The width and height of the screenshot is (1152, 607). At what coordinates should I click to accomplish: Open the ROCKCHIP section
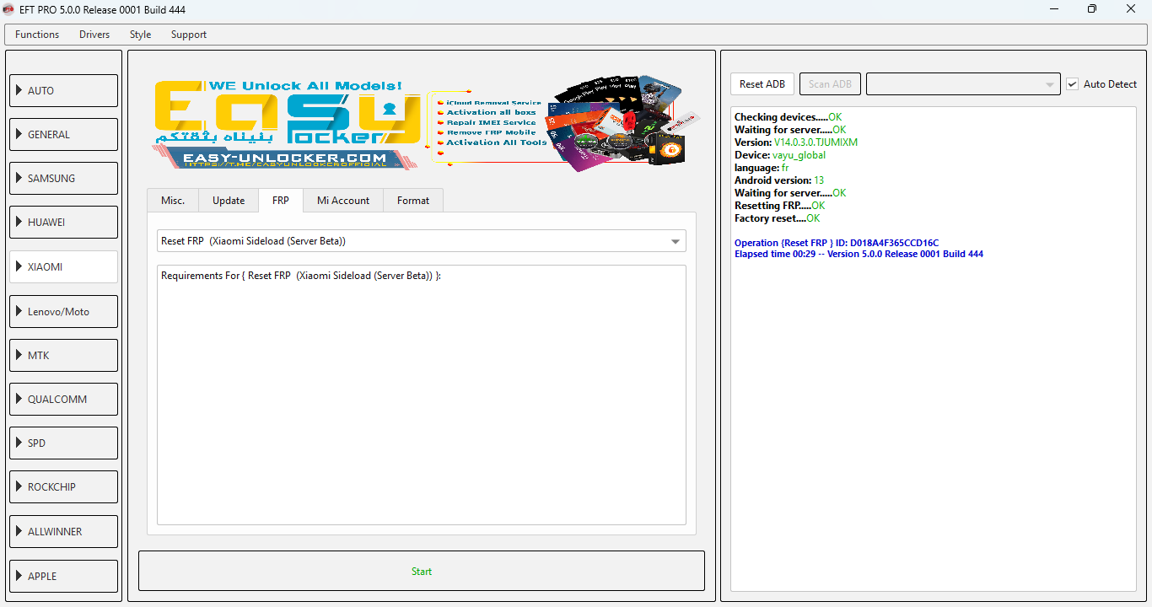63,487
